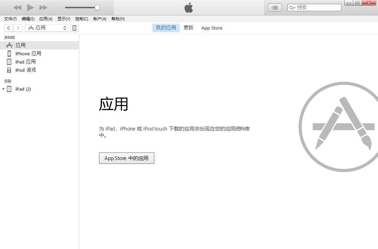378x249 pixels.
Task: Select iPhone 应用 in the sidebar
Action: pyautogui.click(x=40, y=54)
